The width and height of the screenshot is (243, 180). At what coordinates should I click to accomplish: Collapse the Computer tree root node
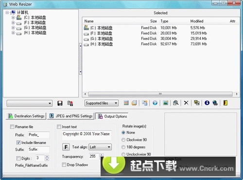point(7,13)
